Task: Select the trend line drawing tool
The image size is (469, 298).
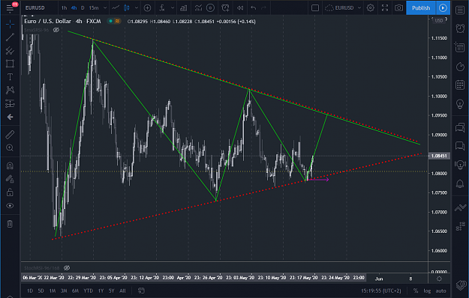Action: pos(10,37)
